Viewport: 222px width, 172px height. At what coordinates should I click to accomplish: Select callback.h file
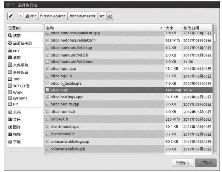point(129,119)
